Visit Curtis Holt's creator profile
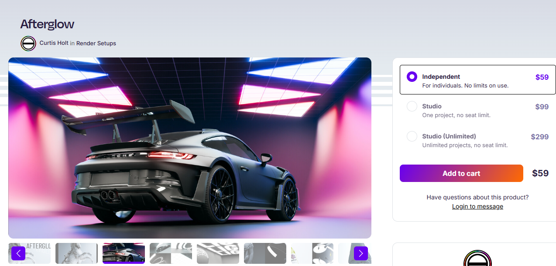556x266 pixels. 54,43
